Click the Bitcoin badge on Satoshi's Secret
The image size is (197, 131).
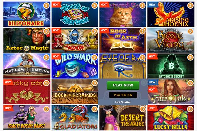190,57
